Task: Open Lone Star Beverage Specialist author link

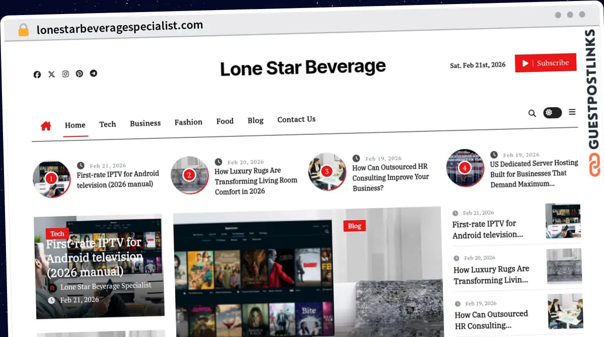Action: [x=106, y=286]
